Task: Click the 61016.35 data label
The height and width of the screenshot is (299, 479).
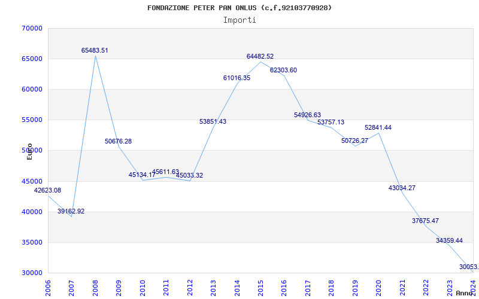Action: pyautogui.click(x=237, y=78)
